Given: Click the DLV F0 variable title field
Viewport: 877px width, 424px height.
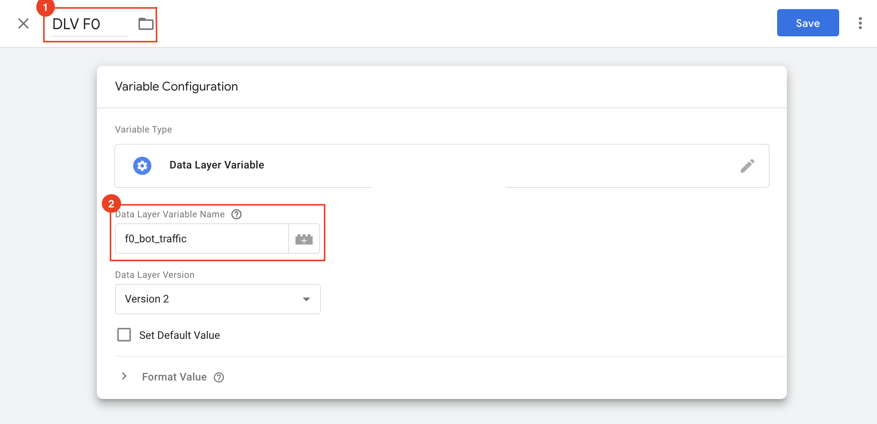Looking at the screenshot, I should 89,24.
